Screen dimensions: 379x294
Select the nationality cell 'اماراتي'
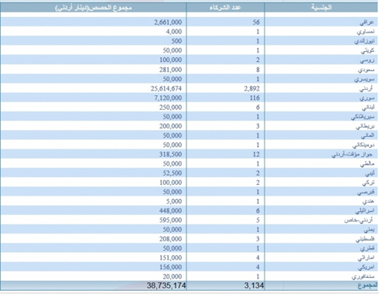[366, 258]
